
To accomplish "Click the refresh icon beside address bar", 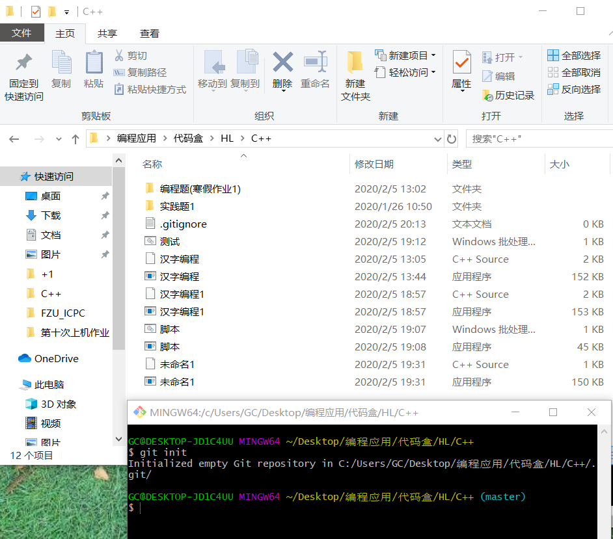I will pos(452,138).
